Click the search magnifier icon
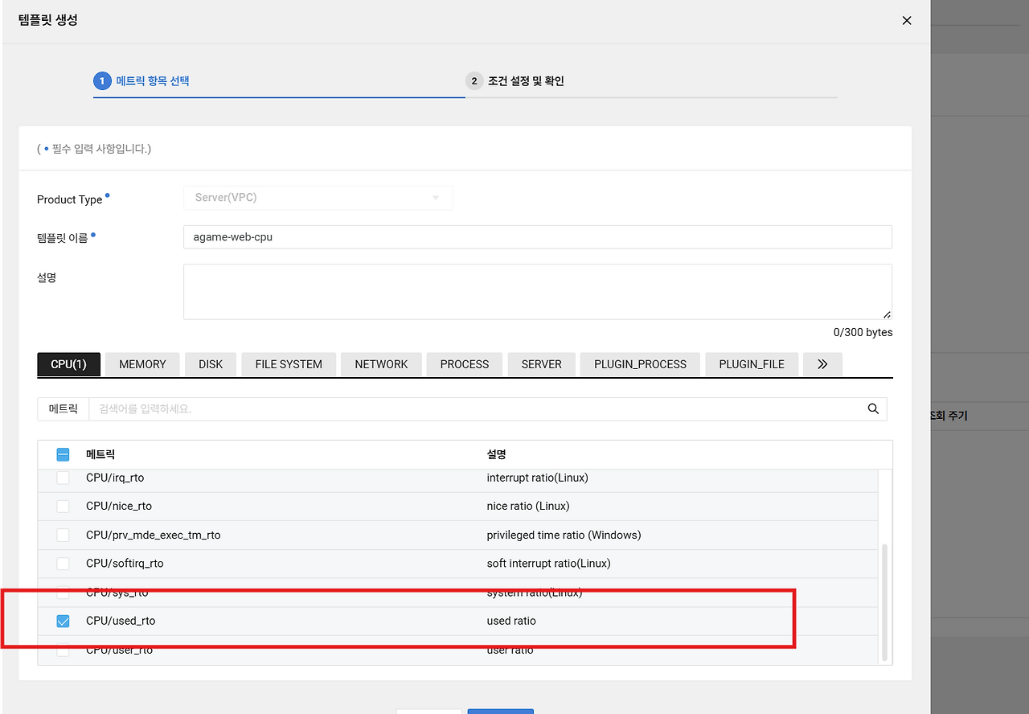 coord(873,408)
